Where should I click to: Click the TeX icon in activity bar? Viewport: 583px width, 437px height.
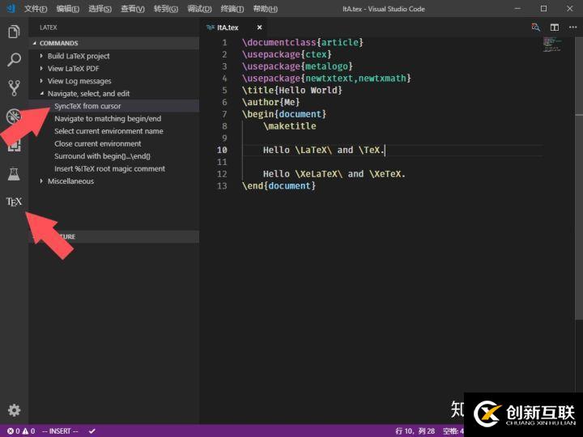(x=14, y=202)
